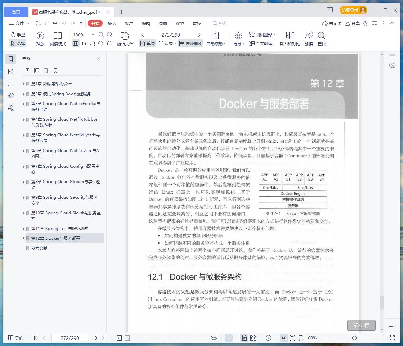The width and height of the screenshot is (403, 346).
Task: Click the open folder icon in quick access bar
Action: (39, 23)
